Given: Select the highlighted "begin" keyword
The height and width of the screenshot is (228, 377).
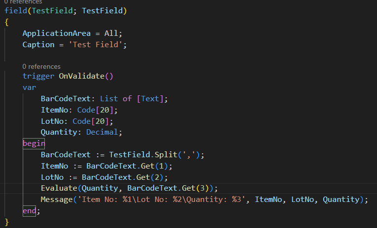Looking at the screenshot, I should (34, 143).
